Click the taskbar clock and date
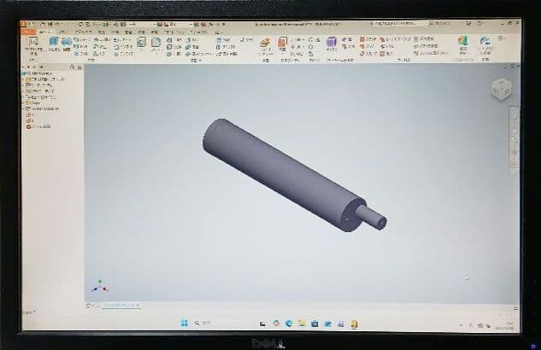Image resolution: width=541 pixels, height=350 pixels. point(506,325)
